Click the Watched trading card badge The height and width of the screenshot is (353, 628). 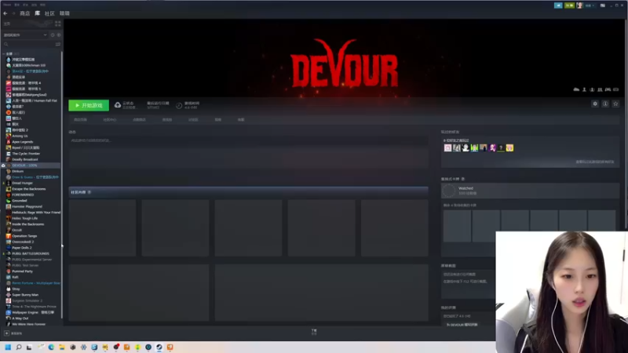coord(531,191)
